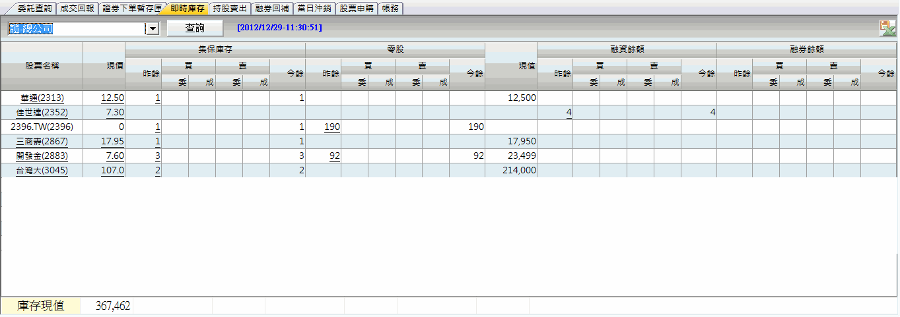Switch to the 委託查詢 tab

pyautogui.click(x=34, y=9)
